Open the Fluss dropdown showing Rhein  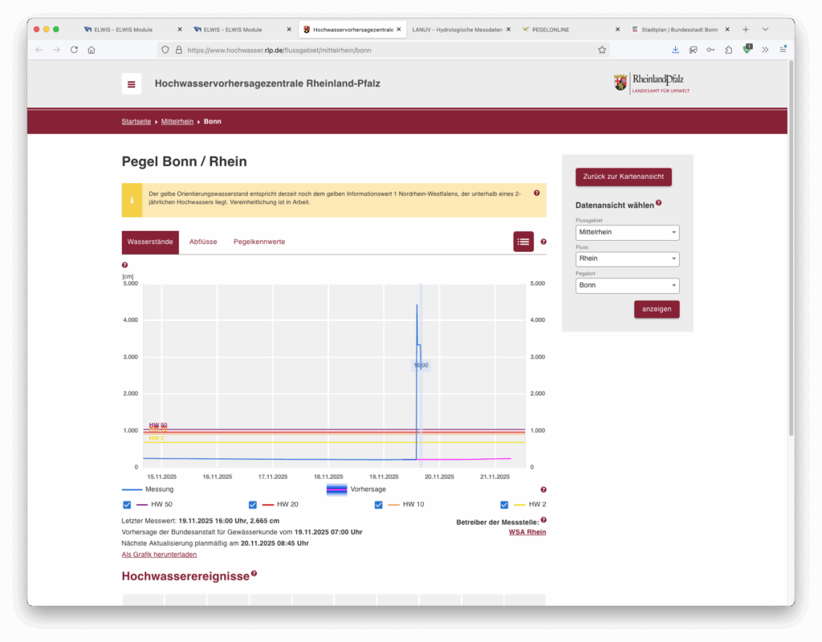click(x=628, y=259)
